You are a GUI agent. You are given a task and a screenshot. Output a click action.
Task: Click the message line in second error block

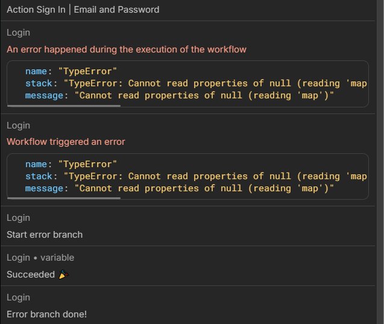tap(180, 188)
